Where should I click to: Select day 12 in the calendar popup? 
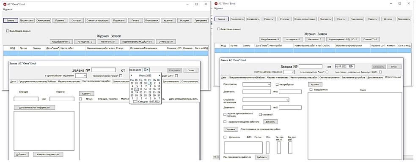tap(136, 89)
